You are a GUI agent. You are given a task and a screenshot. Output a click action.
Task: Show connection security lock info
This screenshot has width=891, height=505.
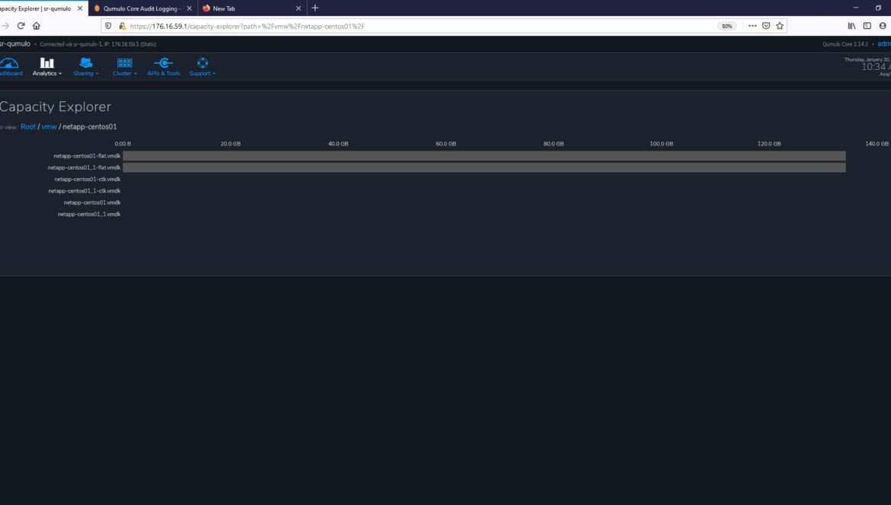click(x=122, y=26)
